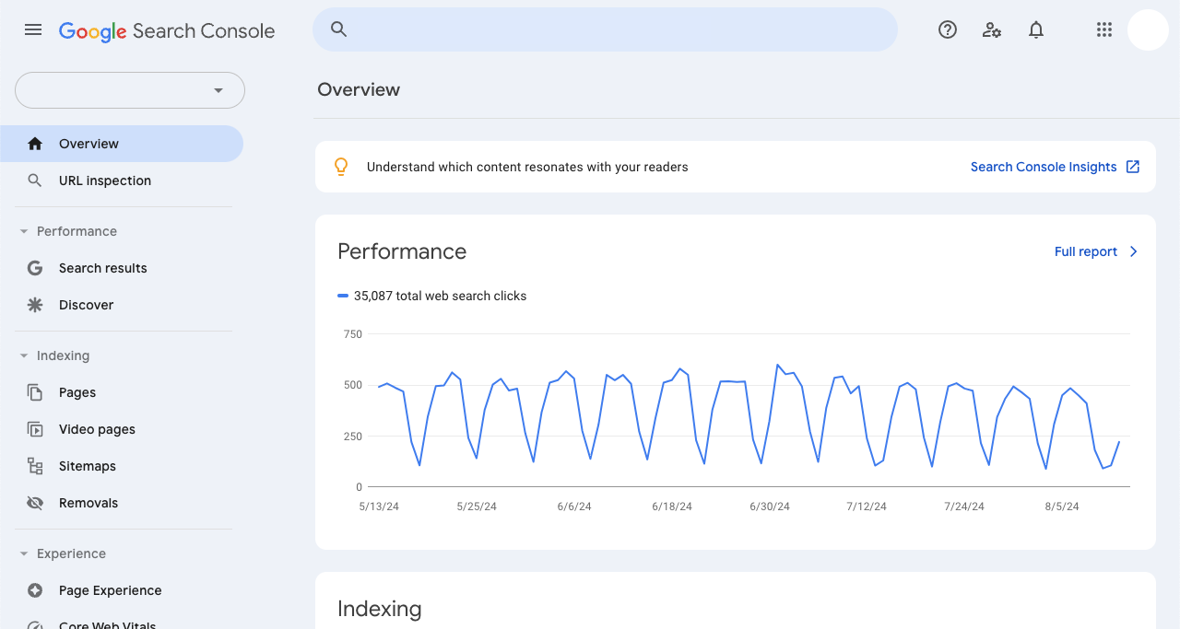Viewport: 1180px width, 629px height.
Task: Open users and settings icon
Action: [x=992, y=29]
